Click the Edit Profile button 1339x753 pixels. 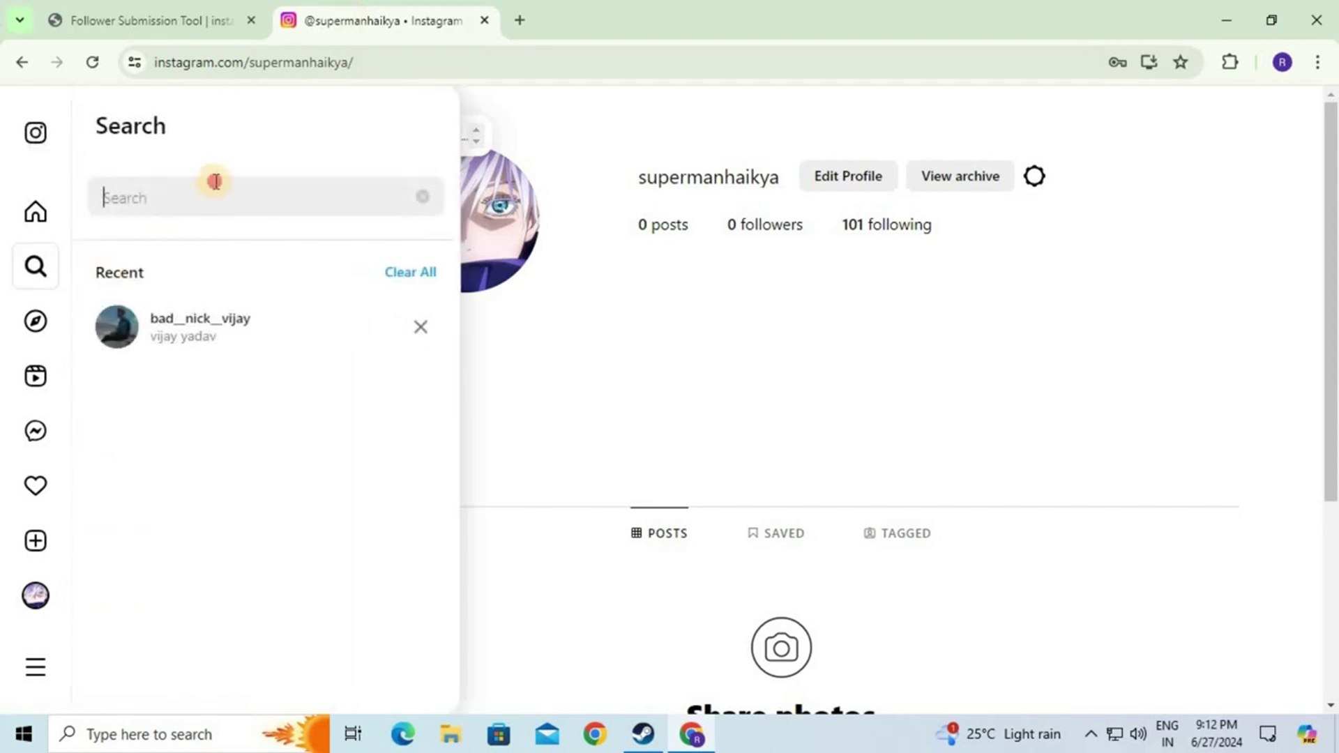tap(848, 176)
